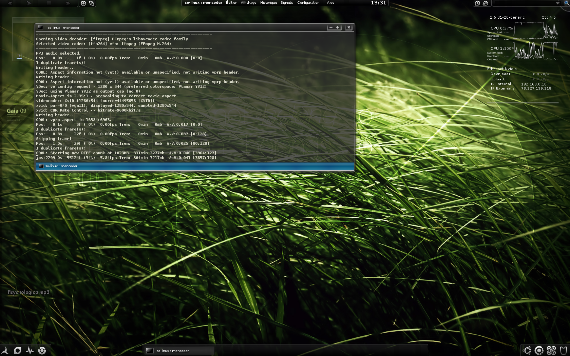Click the 'Selected video codec' terminal line
Image resolution: width=570 pixels, height=356 pixels.
pyautogui.click(x=103, y=44)
